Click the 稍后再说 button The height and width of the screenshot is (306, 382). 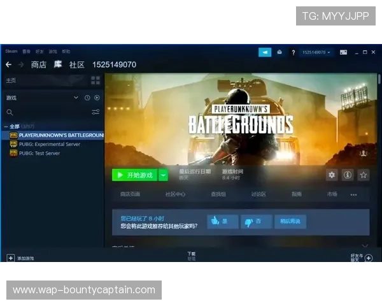coord(290,222)
